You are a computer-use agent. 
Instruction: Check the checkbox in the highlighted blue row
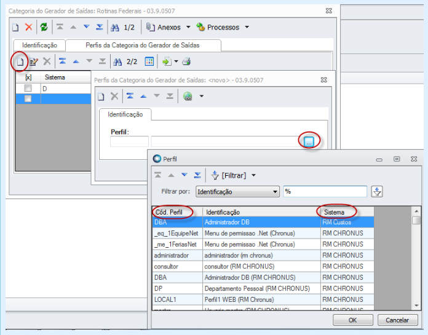28,98
